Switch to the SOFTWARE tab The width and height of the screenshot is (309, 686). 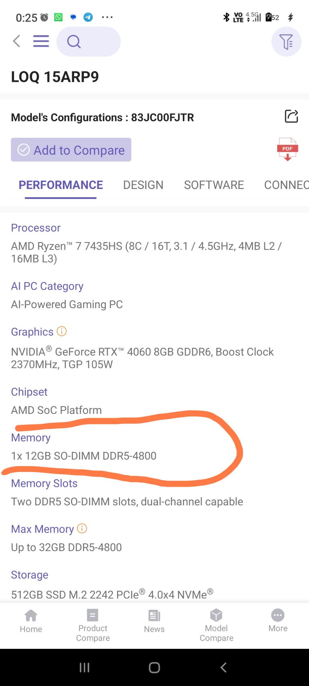click(214, 185)
